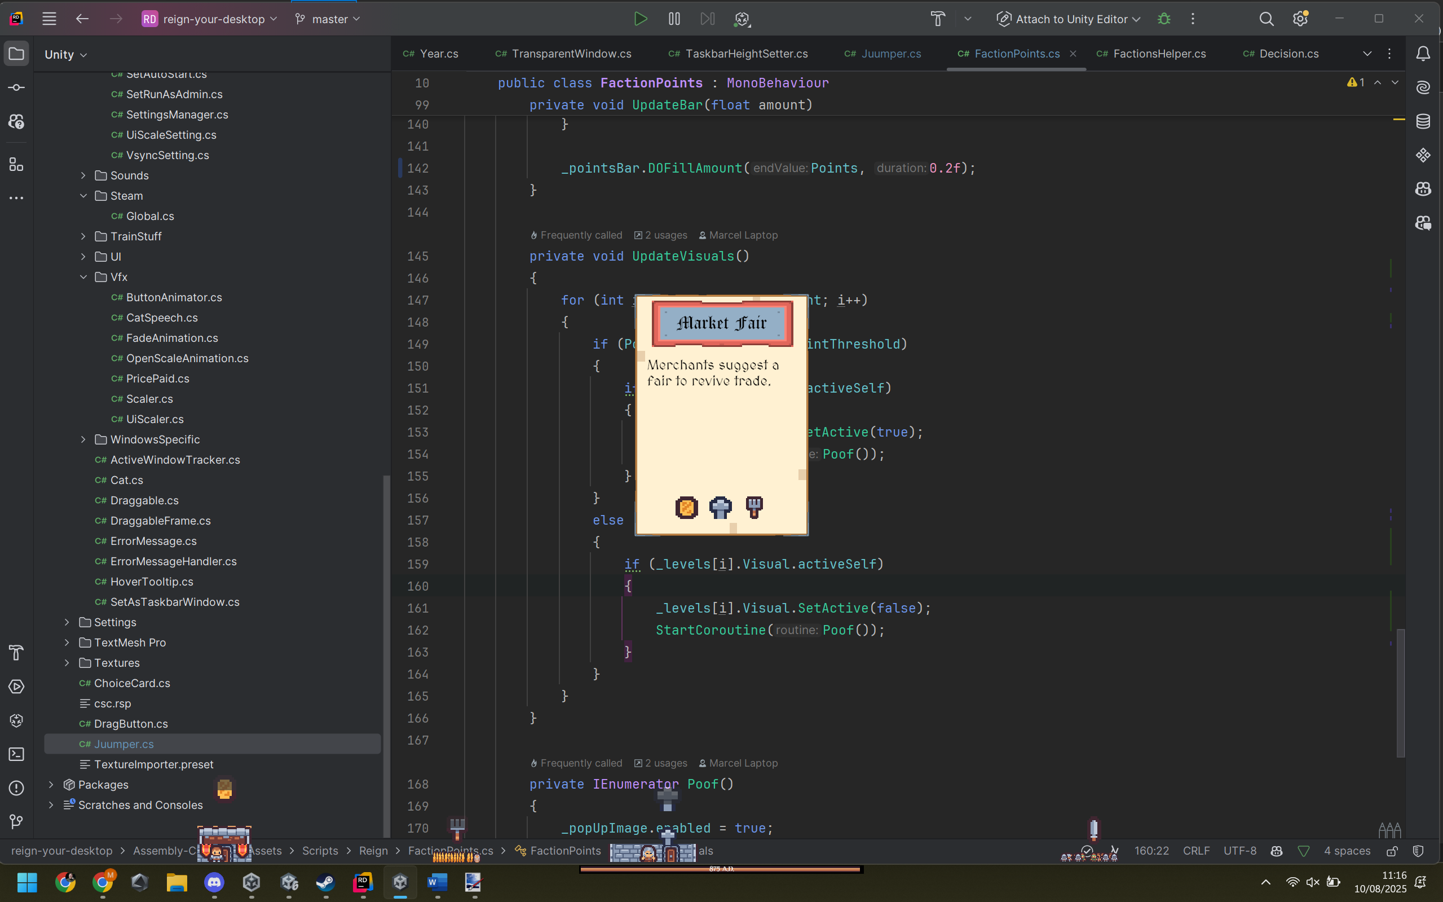Image resolution: width=1443 pixels, height=902 pixels.
Task: Toggle file read-only lock in status bar
Action: pyautogui.click(x=1392, y=851)
